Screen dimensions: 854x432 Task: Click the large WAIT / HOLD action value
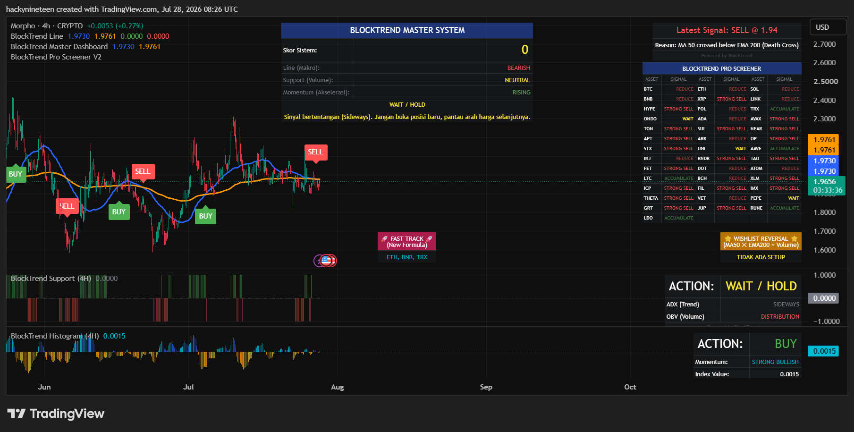point(761,286)
